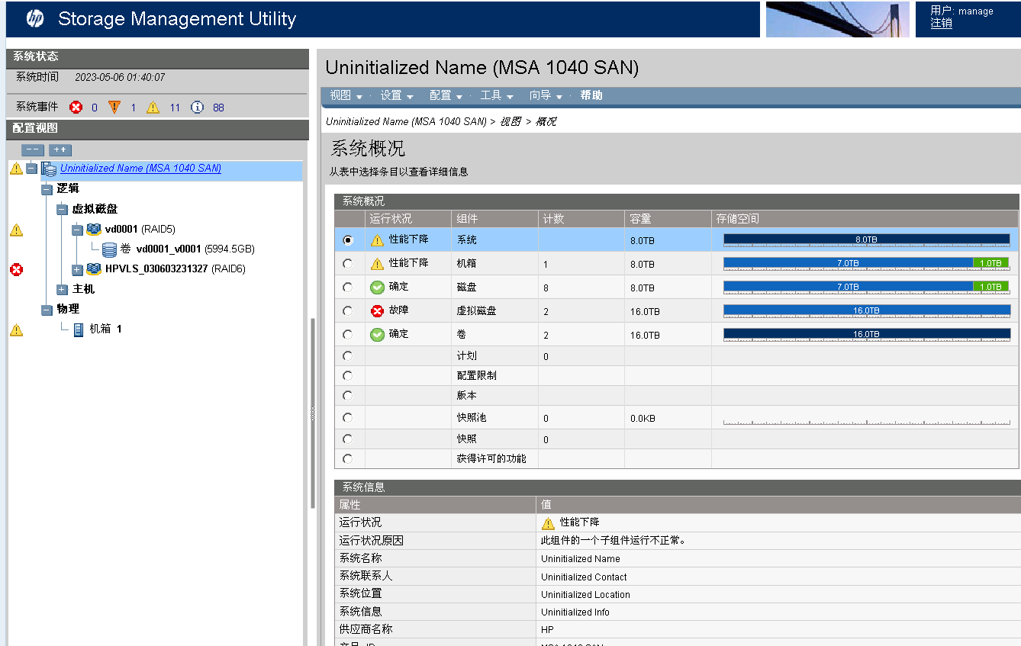Click the green 1.0TB segment in 机箱 row

[990, 264]
